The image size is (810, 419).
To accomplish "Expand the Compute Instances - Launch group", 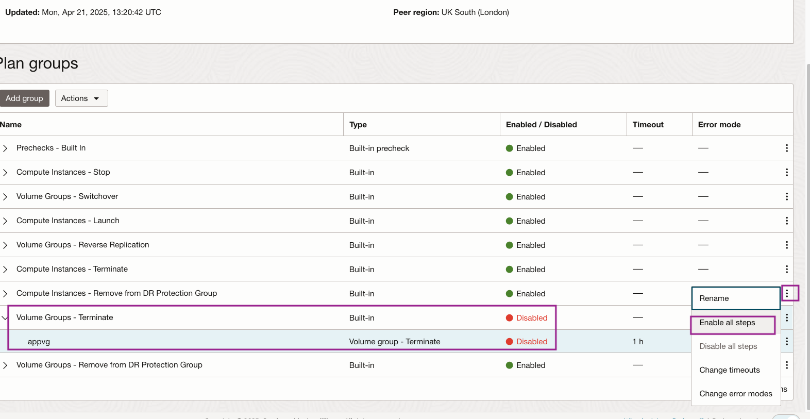I will tap(5, 221).
